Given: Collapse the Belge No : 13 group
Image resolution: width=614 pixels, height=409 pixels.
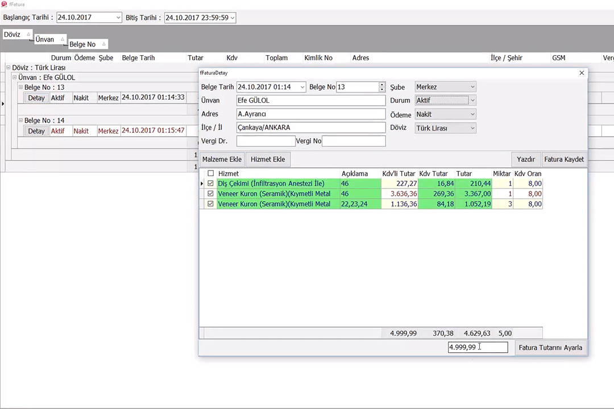Looking at the screenshot, I should (x=21, y=87).
